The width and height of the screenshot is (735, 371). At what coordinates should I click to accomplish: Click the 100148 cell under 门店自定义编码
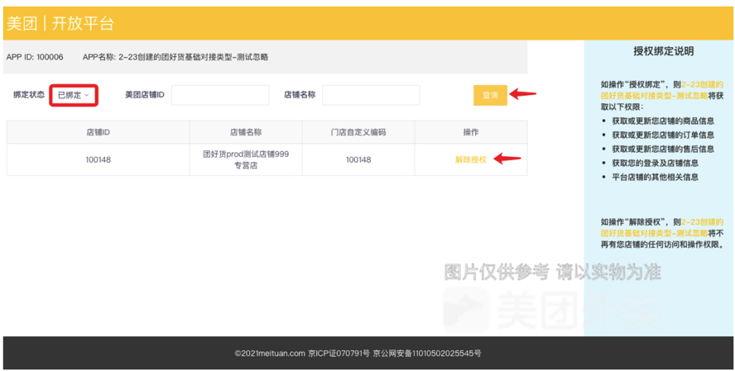(x=358, y=159)
